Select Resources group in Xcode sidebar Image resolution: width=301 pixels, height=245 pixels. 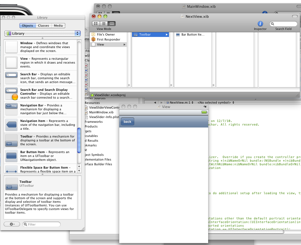pos(92,103)
